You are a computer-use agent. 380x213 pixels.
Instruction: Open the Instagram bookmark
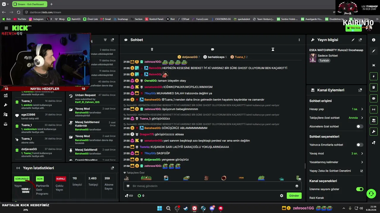click(x=36, y=19)
